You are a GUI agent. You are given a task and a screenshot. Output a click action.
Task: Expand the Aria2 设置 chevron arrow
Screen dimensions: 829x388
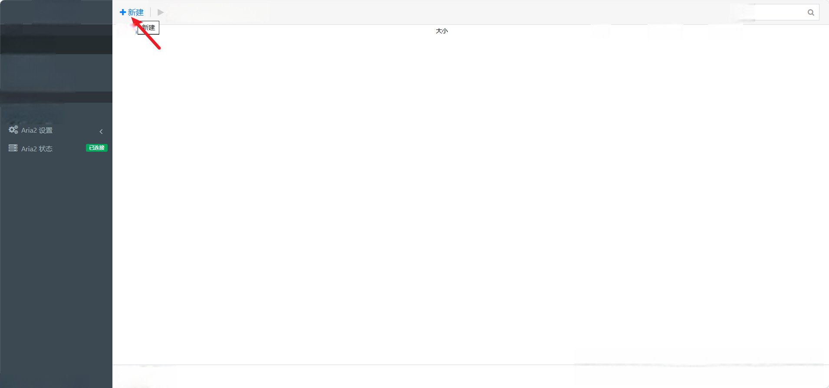(101, 131)
